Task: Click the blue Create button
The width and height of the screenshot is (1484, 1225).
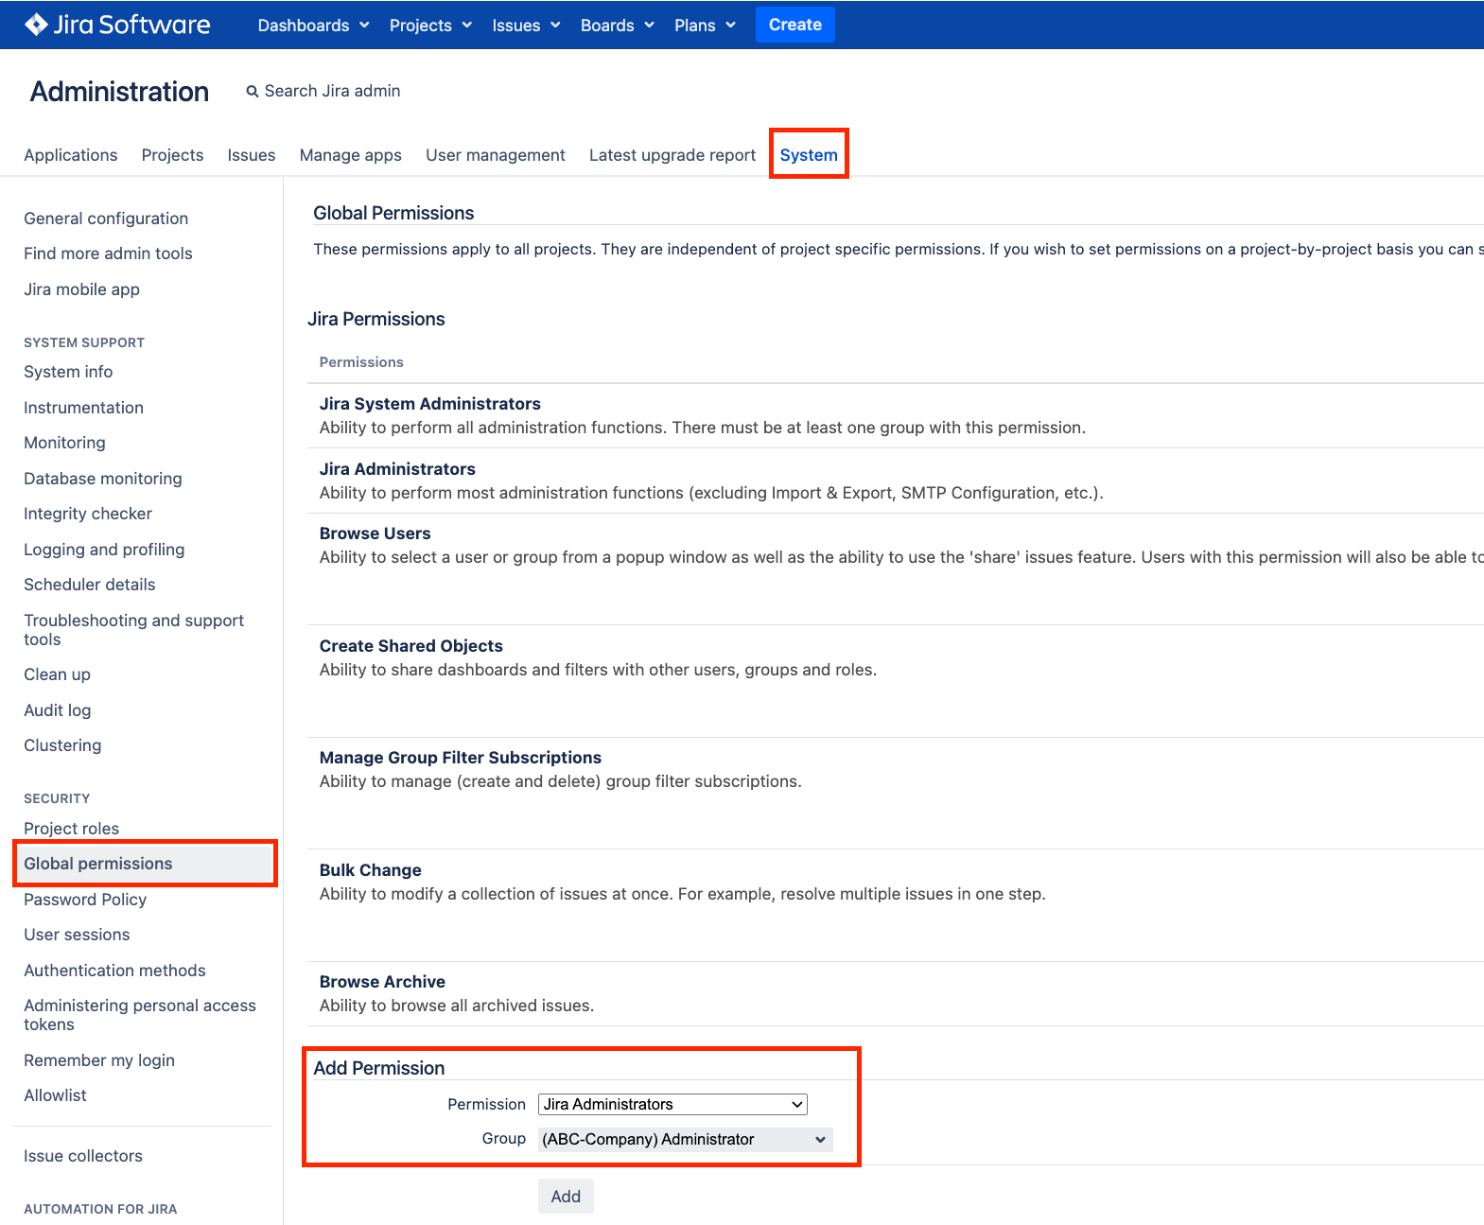Action: click(x=794, y=25)
